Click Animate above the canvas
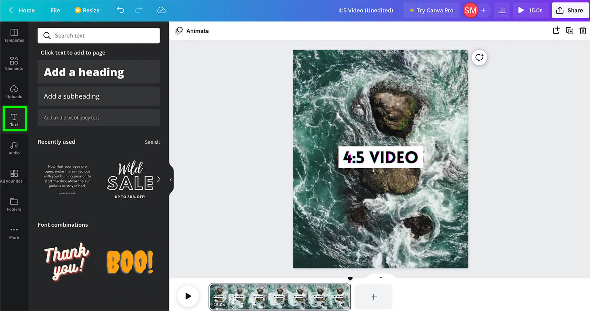This screenshot has width=590, height=311. (192, 31)
